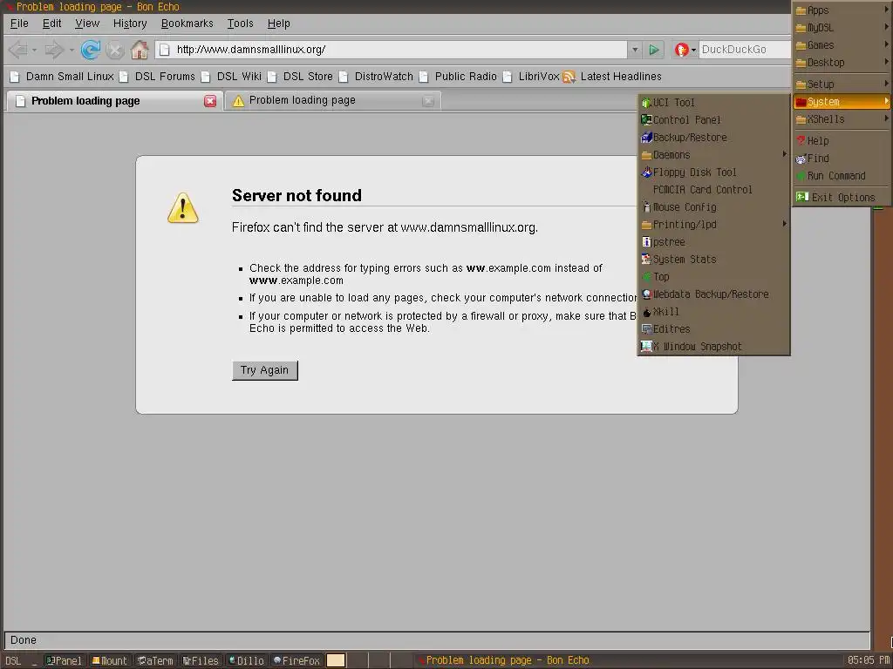Open the DistroWatch bookmark
The image size is (893, 669).
[x=377, y=77]
